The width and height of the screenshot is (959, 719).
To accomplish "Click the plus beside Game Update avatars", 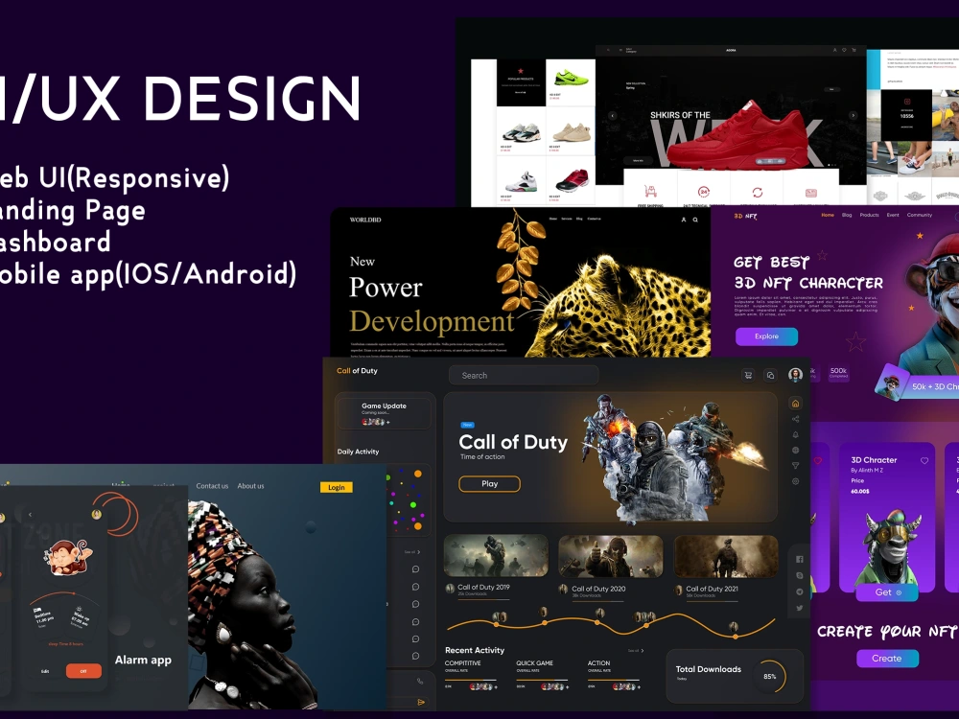I will pos(387,422).
